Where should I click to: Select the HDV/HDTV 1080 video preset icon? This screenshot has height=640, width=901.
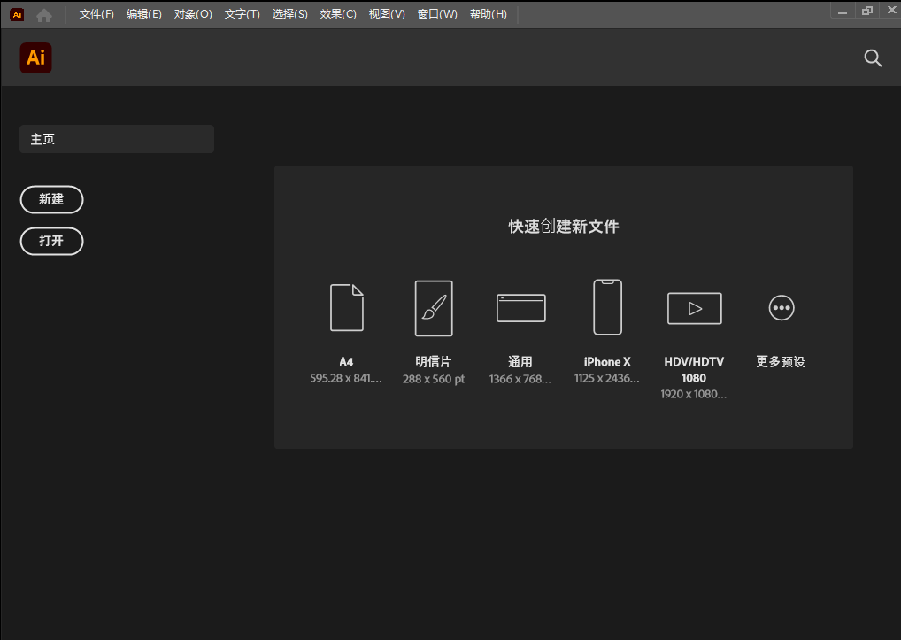[x=694, y=308]
